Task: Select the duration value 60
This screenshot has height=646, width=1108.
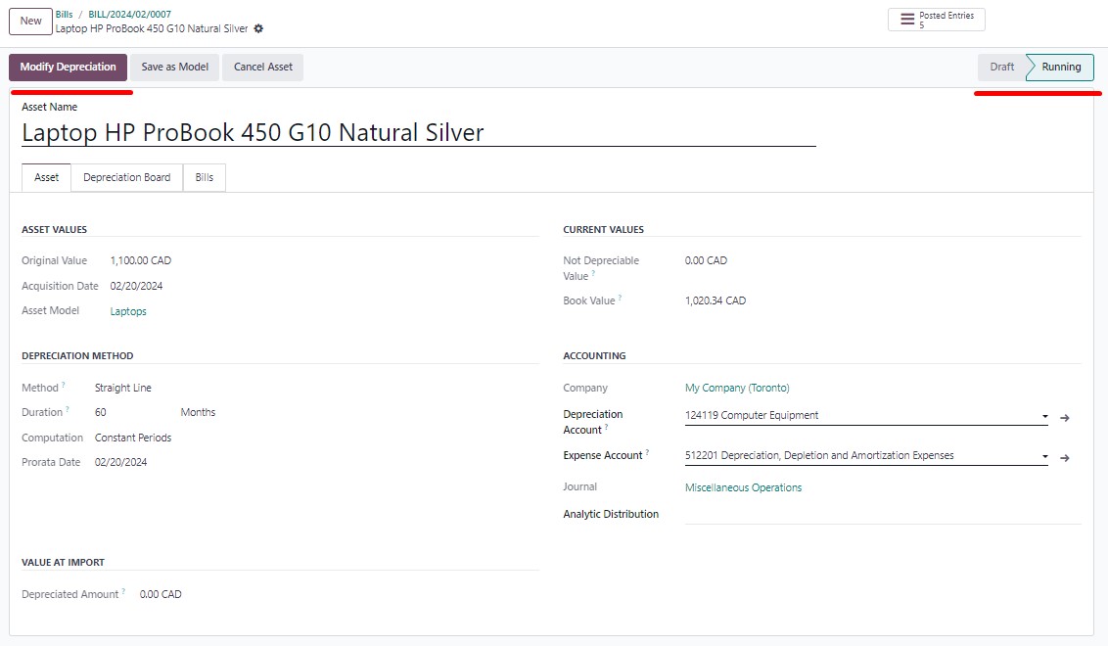Action: [101, 413]
